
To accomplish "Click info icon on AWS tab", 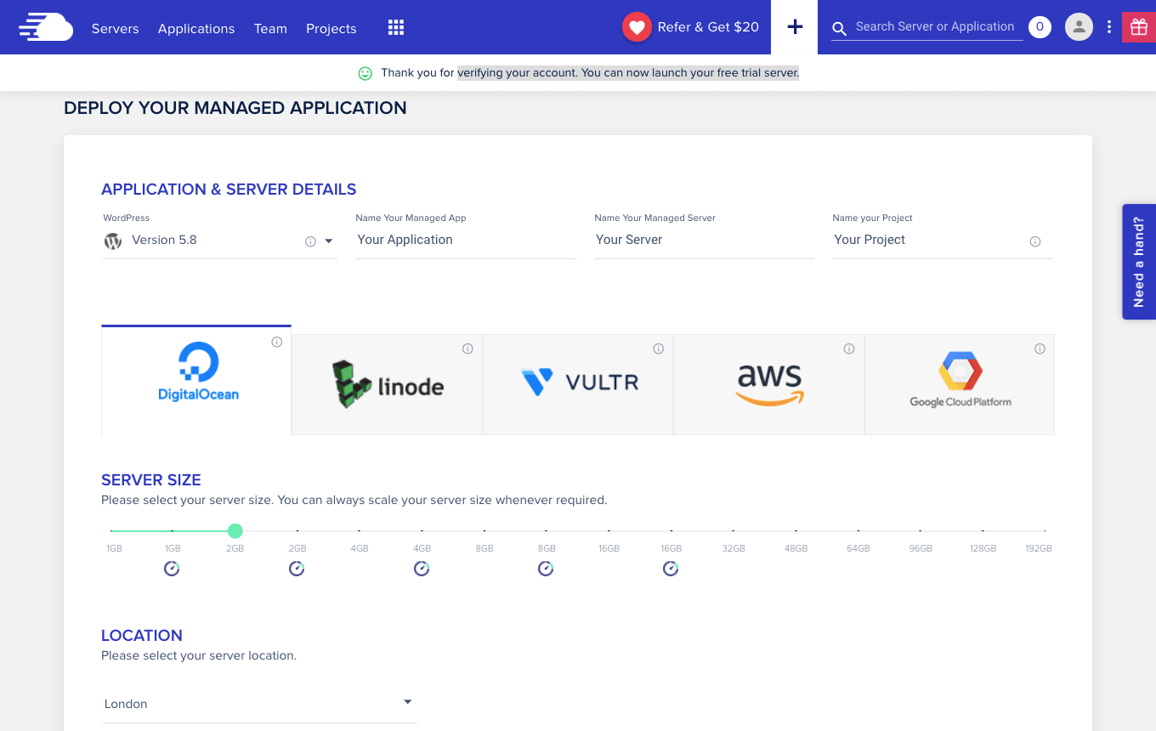I will tap(849, 348).
